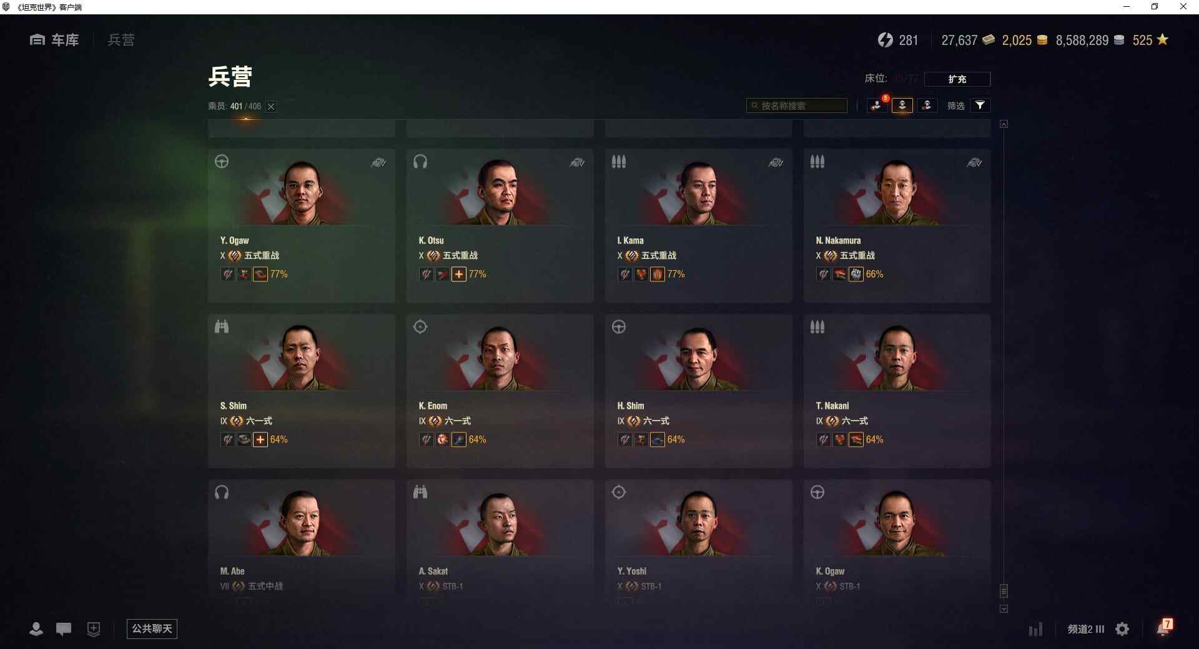Click the server stats bar chart icon

pos(1036,629)
